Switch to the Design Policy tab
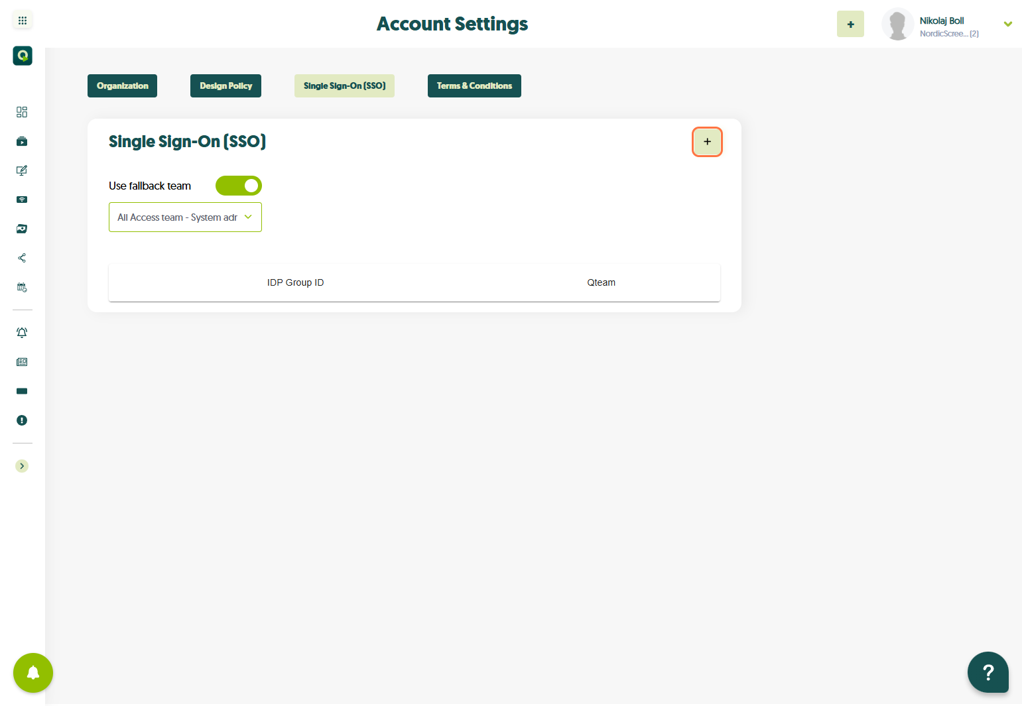 [225, 86]
